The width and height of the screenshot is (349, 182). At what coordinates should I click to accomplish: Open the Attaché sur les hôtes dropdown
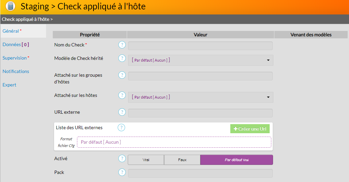click(x=200, y=97)
